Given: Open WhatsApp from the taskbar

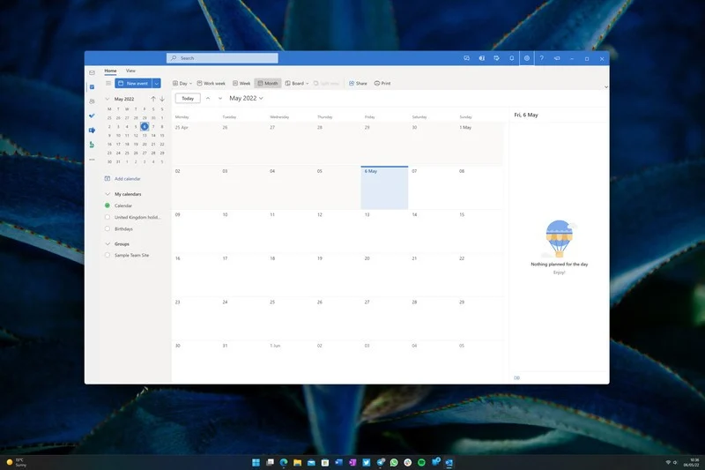Looking at the screenshot, I should coord(394,462).
